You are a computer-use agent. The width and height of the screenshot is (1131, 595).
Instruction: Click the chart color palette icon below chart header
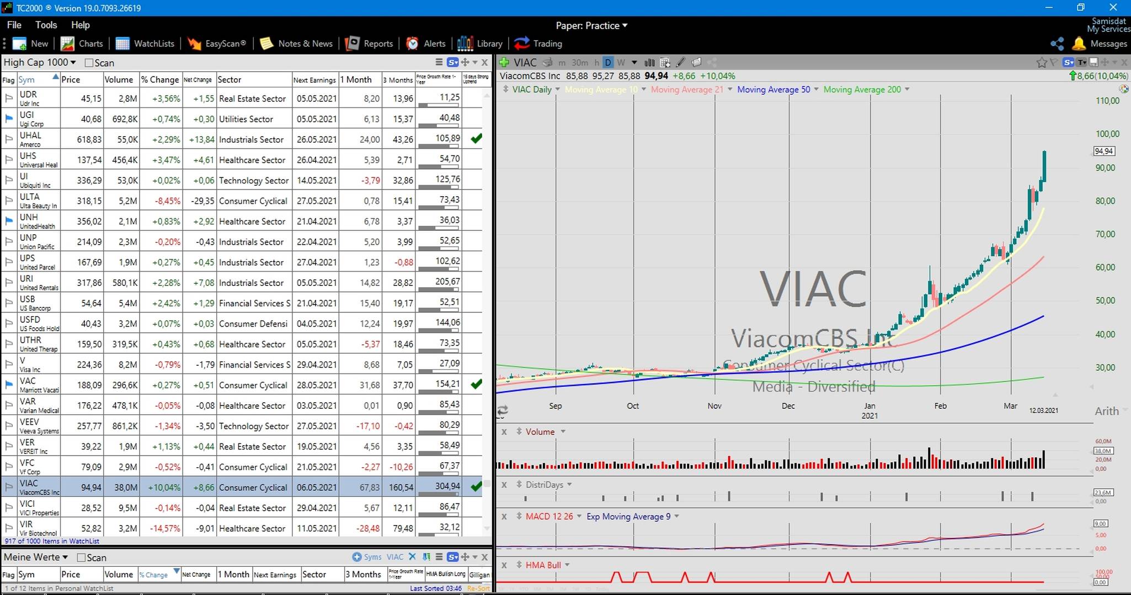point(1123,89)
